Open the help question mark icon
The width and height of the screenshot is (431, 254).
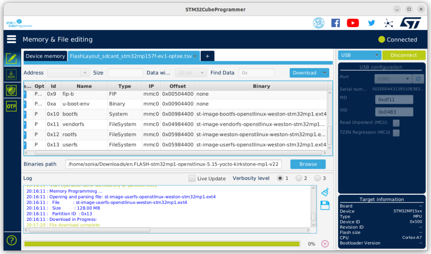pyautogui.click(x=12, y=240)
